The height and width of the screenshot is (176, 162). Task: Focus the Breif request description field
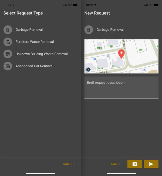tap(121, 87)
